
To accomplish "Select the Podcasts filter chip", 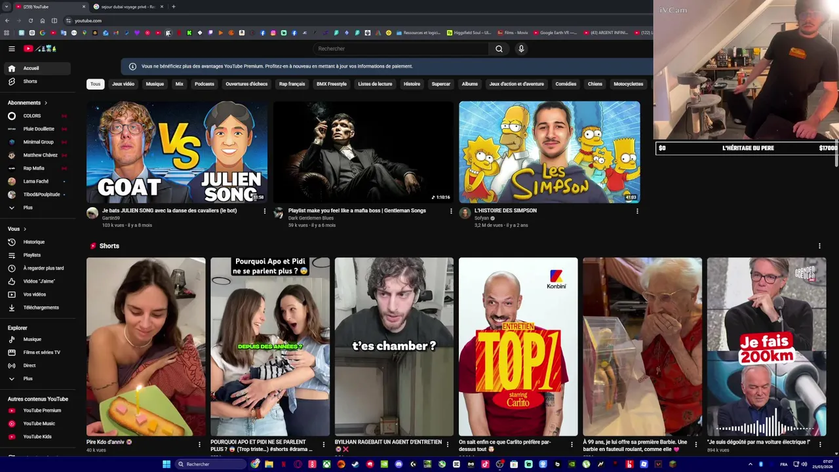I will tap(205, 84).
